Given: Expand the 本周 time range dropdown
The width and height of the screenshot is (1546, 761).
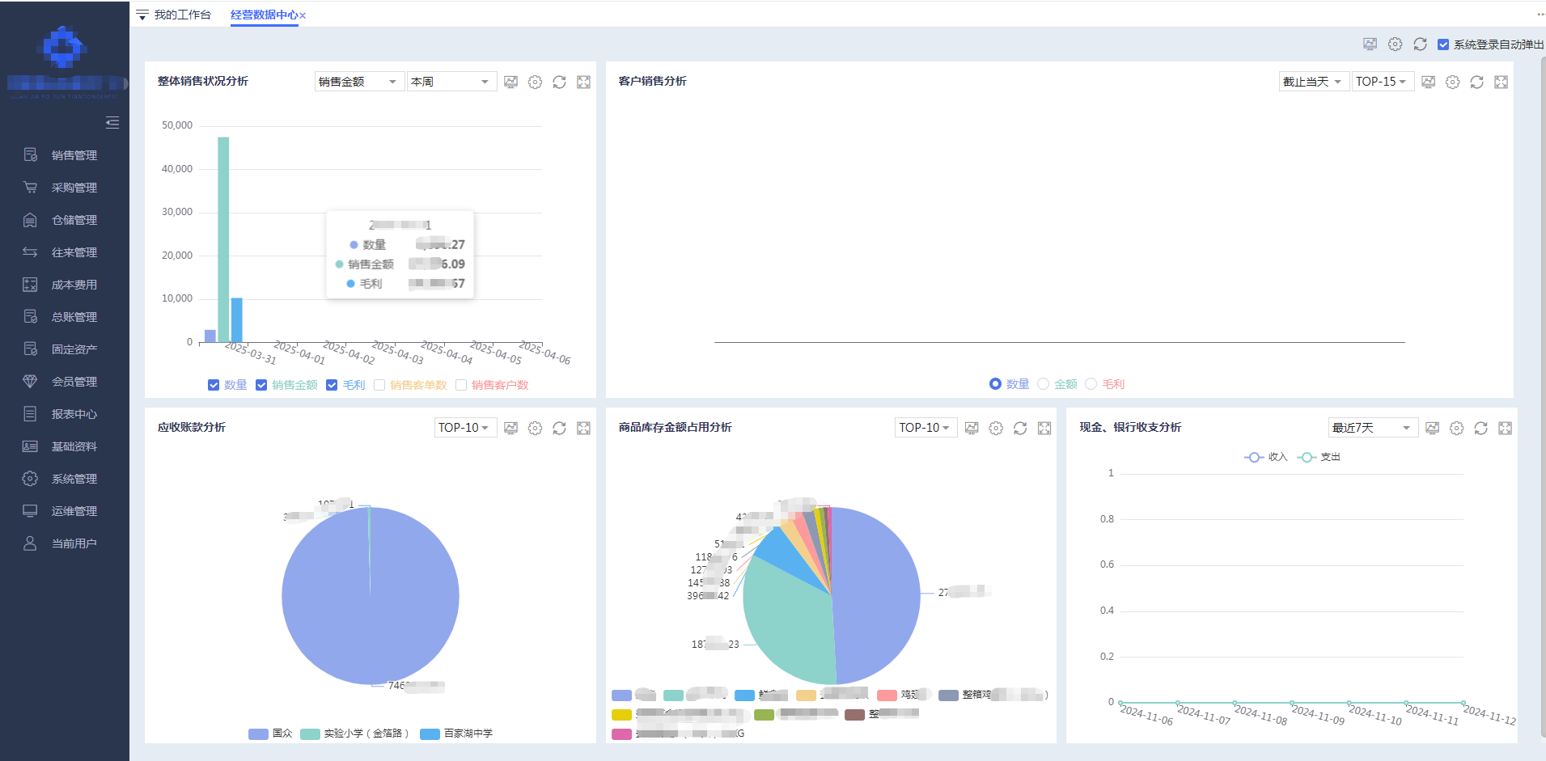Looking at the screenshot, I should click(451, 82).
